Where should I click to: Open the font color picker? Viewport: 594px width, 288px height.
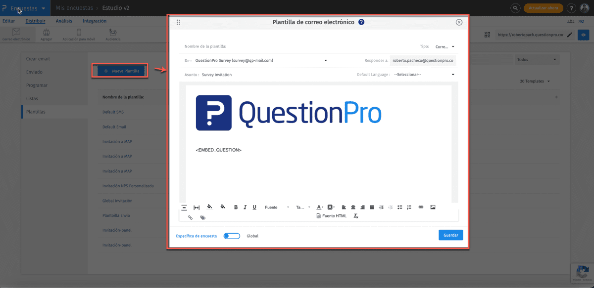(x=318, y=207)
